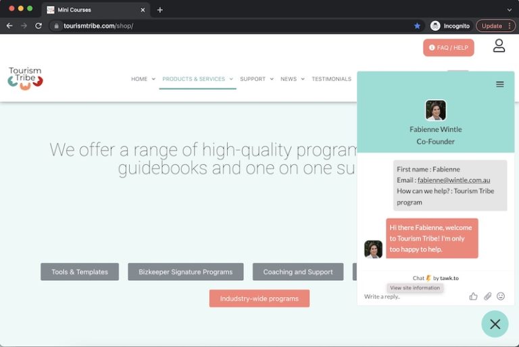The height and width of the screenshot is (347, 519).
Task: Open the user account profile icon
Action: point(499,46)
